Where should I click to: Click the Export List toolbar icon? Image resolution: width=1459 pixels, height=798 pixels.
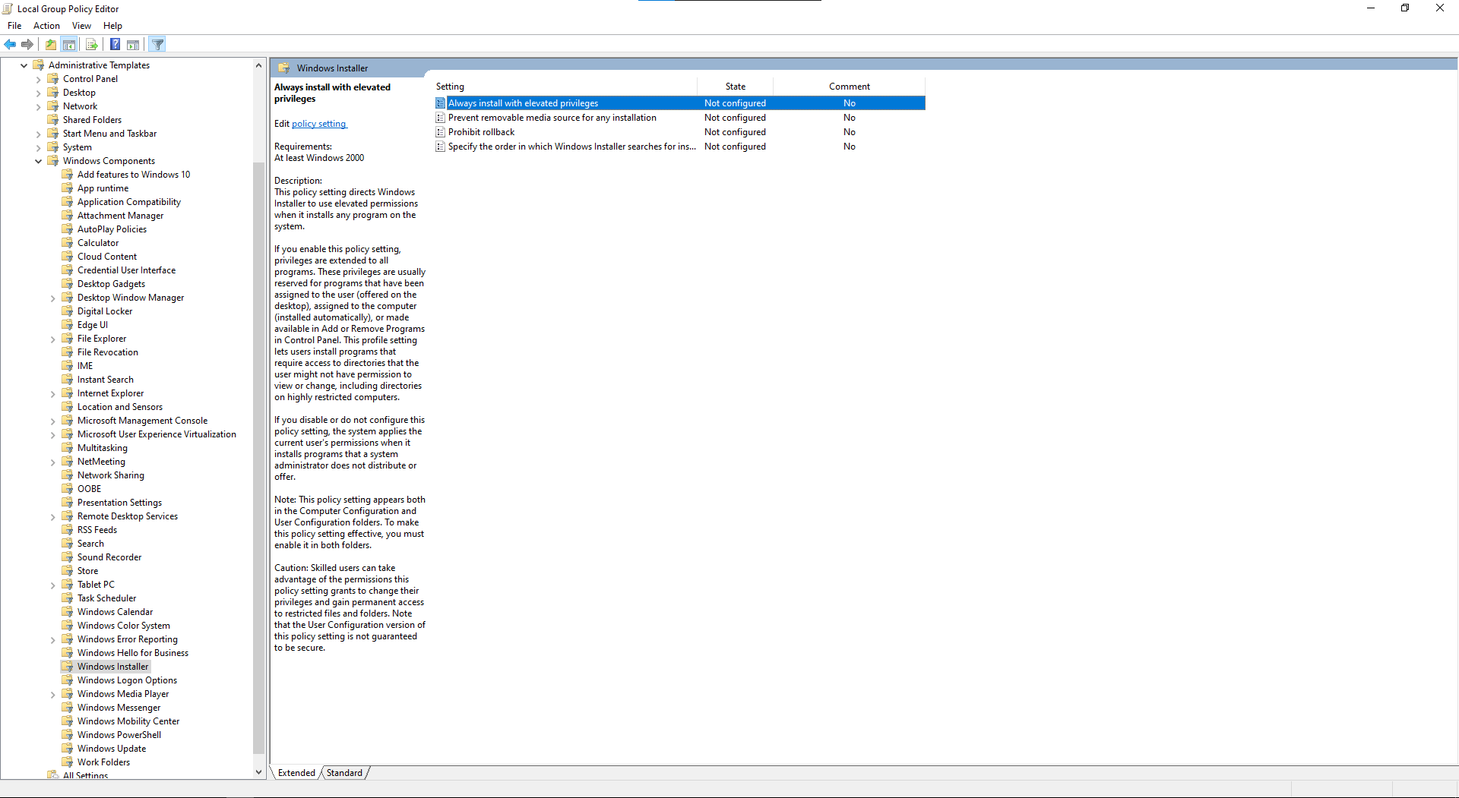coord(92,45)
